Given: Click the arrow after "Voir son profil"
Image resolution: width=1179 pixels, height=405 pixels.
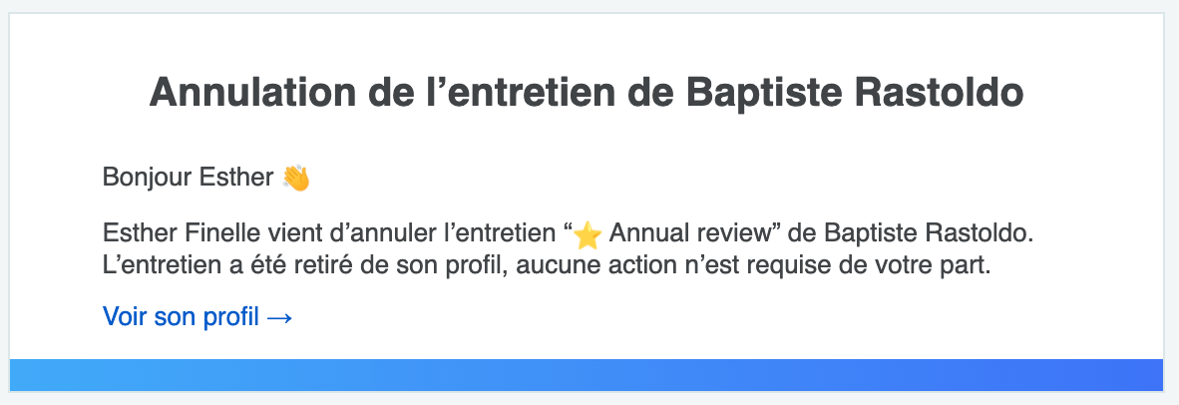Looking at the screenshot, I should 279,318.
